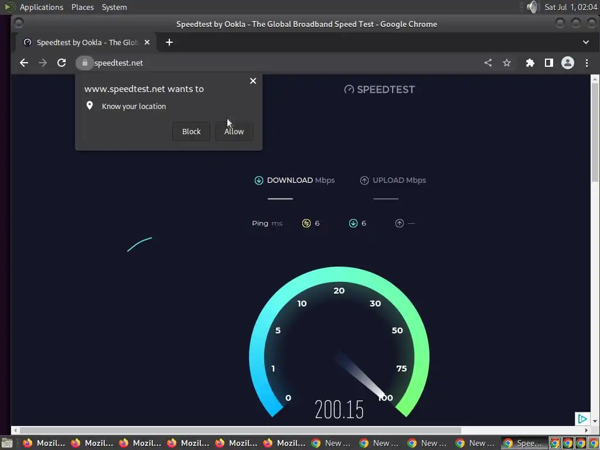This screenshot has height=450, width=600.
Task: Click the upload arrow icon beside UPLOAD
Action: click(364, 180)
